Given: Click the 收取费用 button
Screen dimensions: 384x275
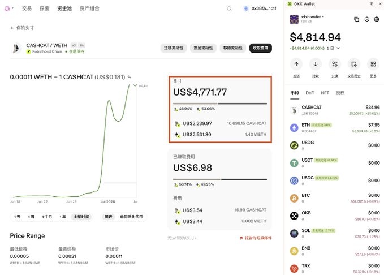Looking at the screenshot, I should [x=261, y=48].
